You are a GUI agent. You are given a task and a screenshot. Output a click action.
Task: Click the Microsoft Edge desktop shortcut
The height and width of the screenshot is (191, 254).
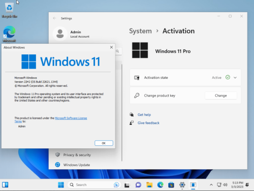(9, 34)
